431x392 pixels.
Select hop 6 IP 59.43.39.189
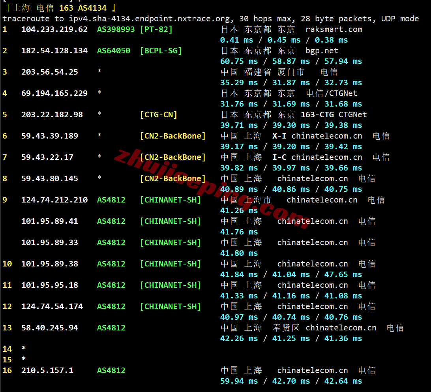tap(50, 136)
